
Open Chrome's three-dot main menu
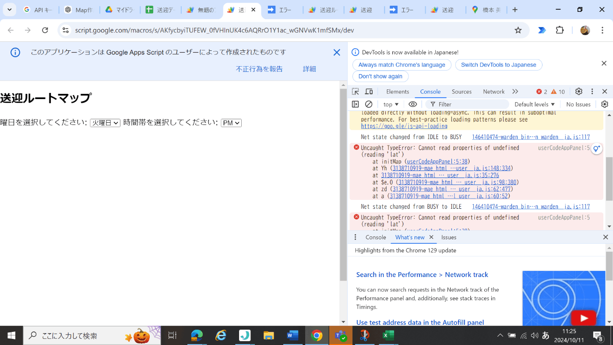click(602, 30)
